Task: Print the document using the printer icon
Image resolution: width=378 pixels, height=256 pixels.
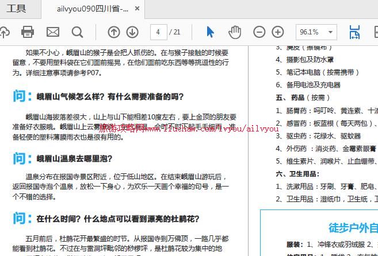Action: coord(28,32)
